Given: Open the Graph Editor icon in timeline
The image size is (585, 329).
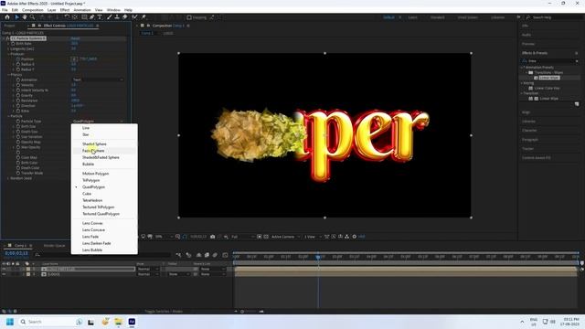Looking at the screenshot, I should (225, 255).
